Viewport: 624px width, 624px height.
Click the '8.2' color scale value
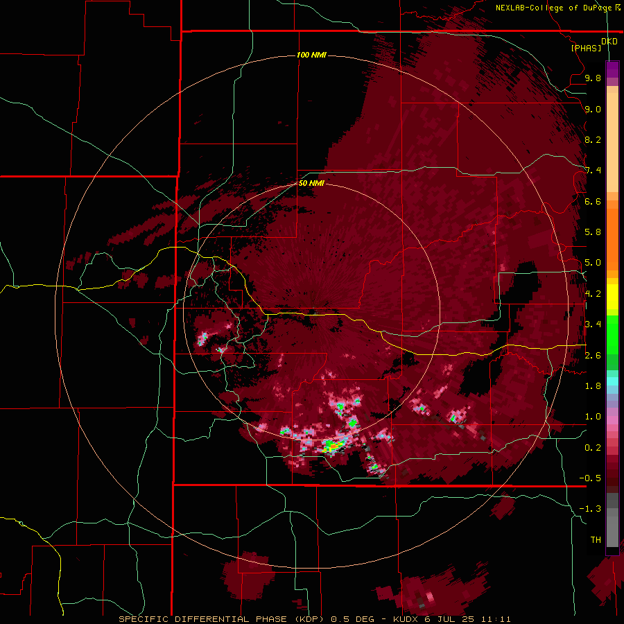coord(593,139)
